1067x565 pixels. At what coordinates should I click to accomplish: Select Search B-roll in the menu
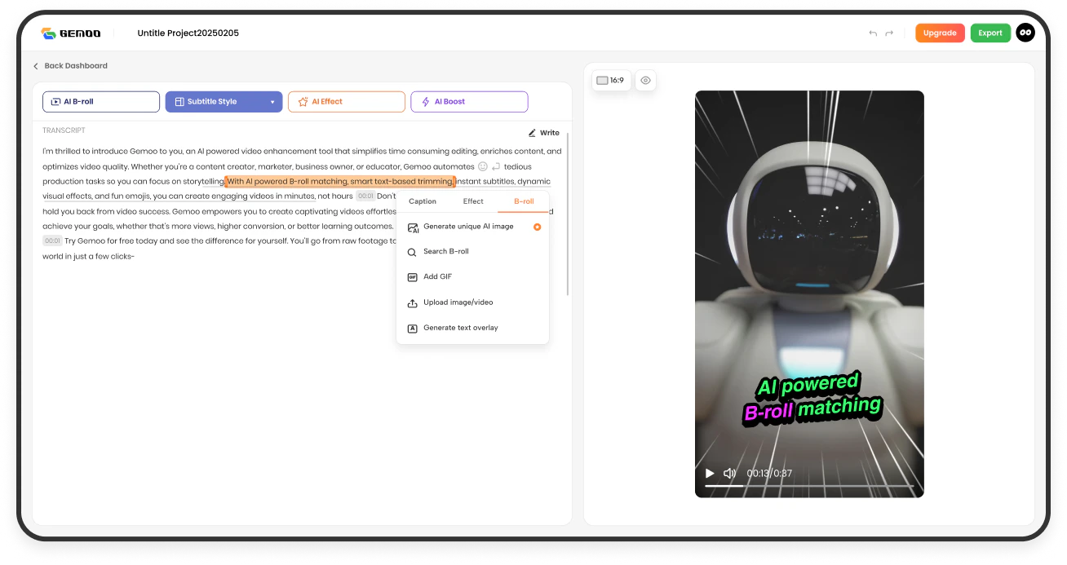445,252
